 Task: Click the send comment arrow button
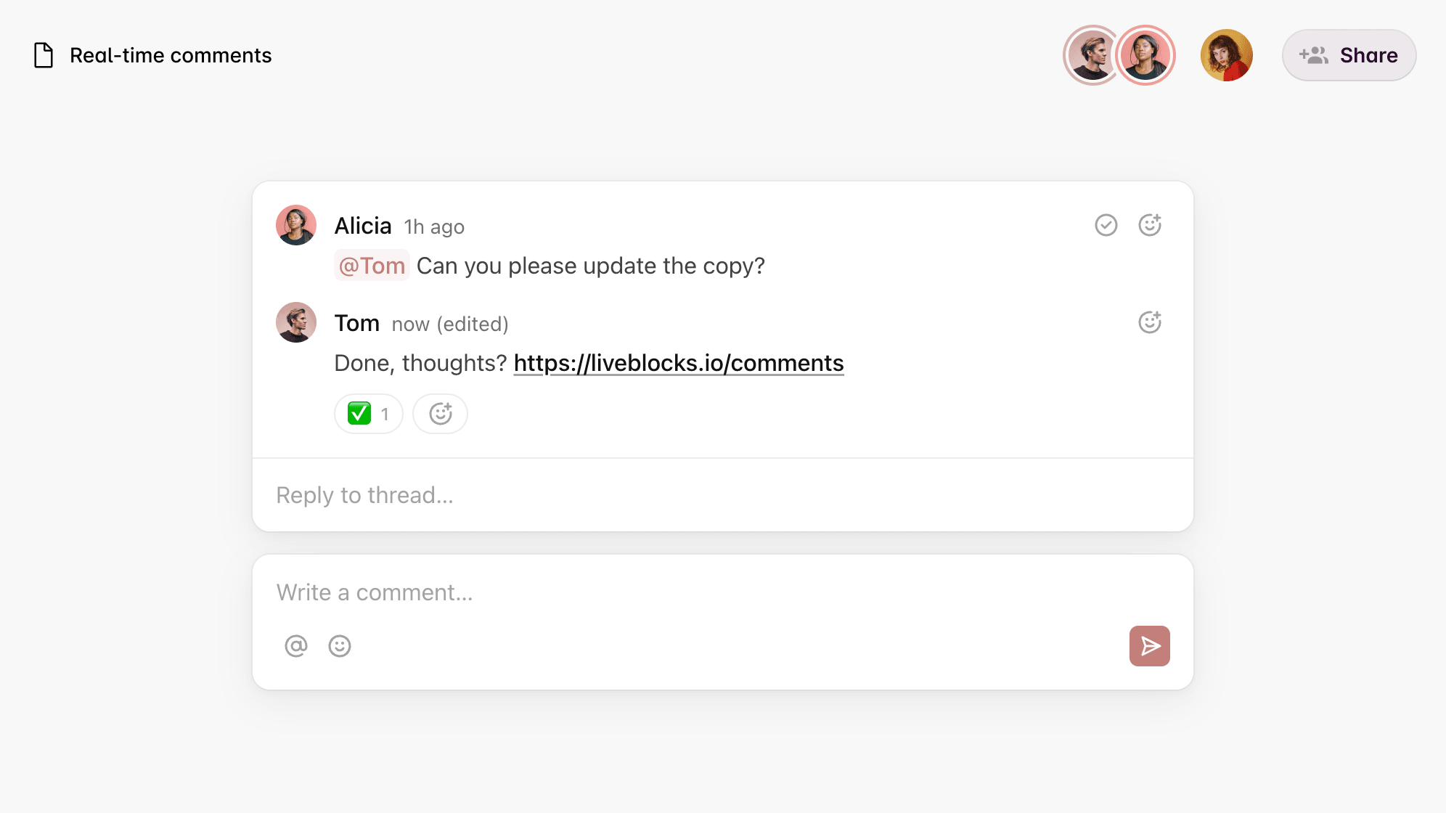(x=1149, y=645)
